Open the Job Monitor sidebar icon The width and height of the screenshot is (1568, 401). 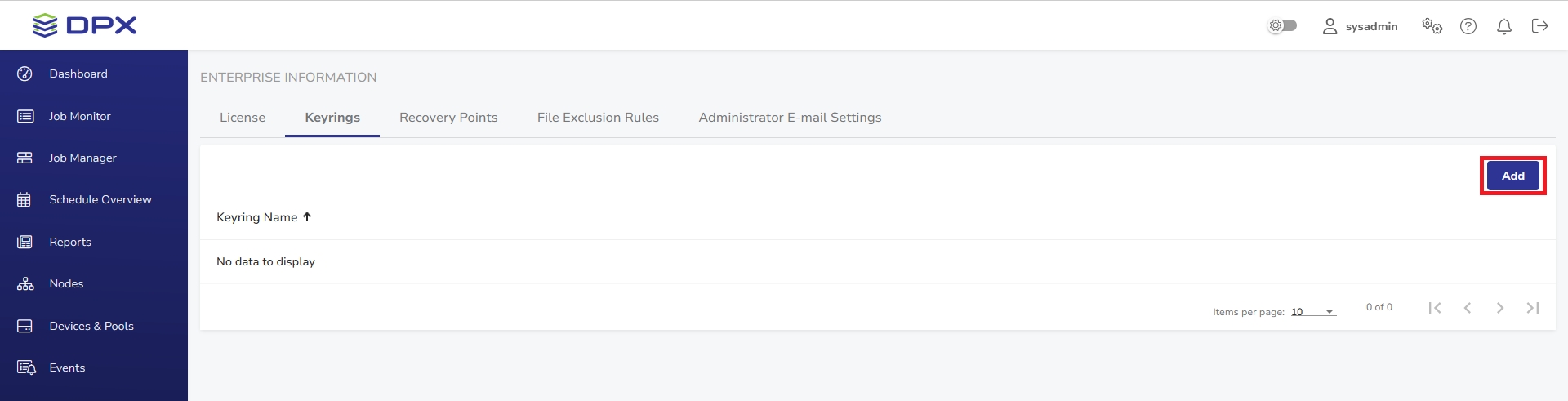pos(25,116)
